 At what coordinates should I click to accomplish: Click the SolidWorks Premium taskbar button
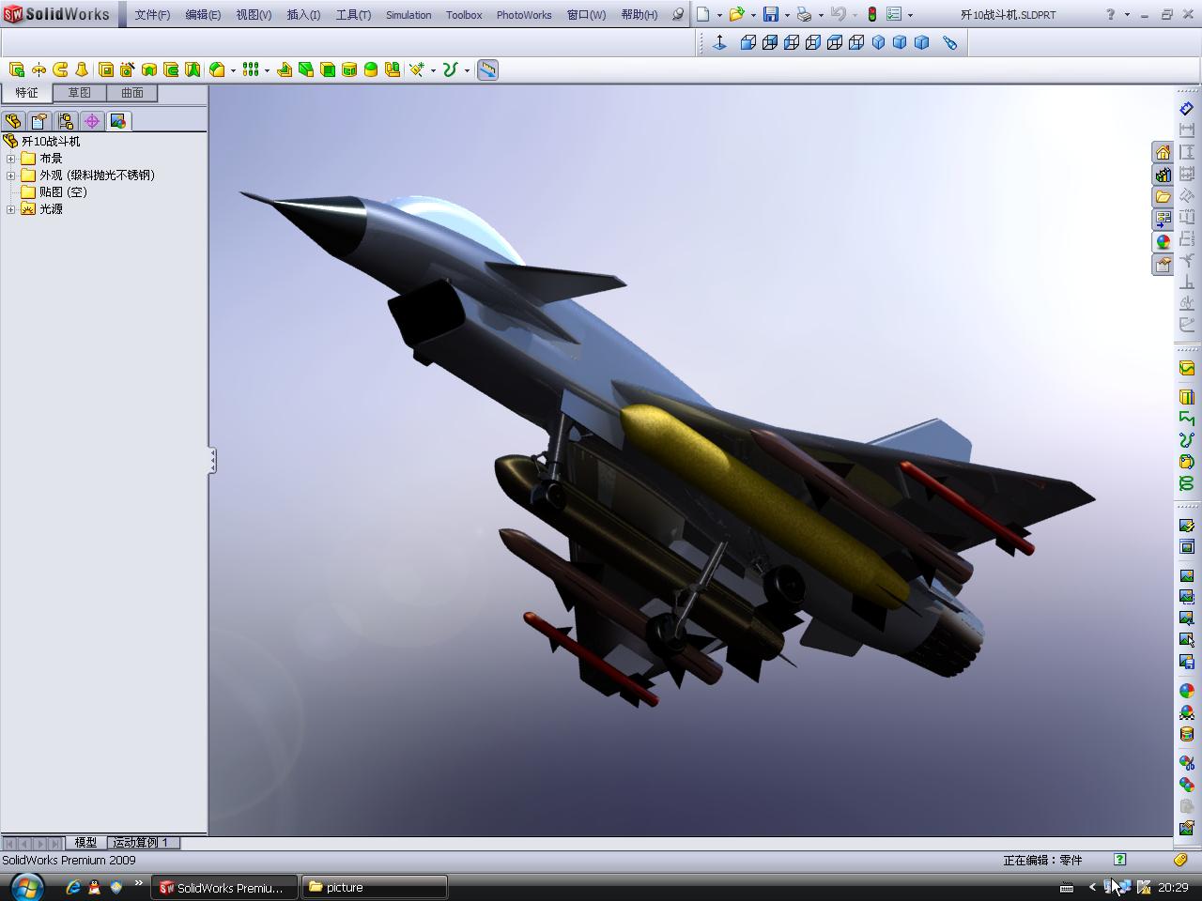(x=223, y=887)
